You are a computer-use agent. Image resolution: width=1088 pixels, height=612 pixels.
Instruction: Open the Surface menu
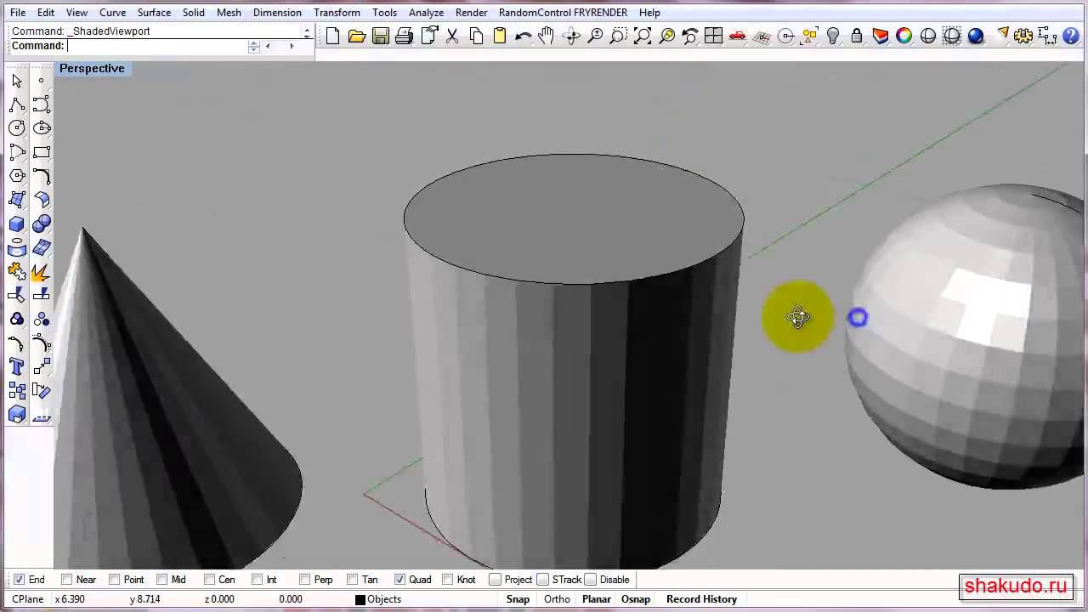pyautogui.click(x=154, y=13)
